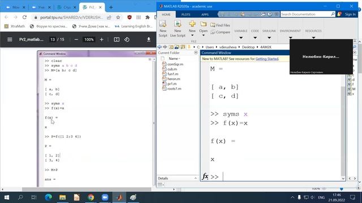Click the fx function browser icon
Viewport: 362px width, 203px height.
pos(205,176)
